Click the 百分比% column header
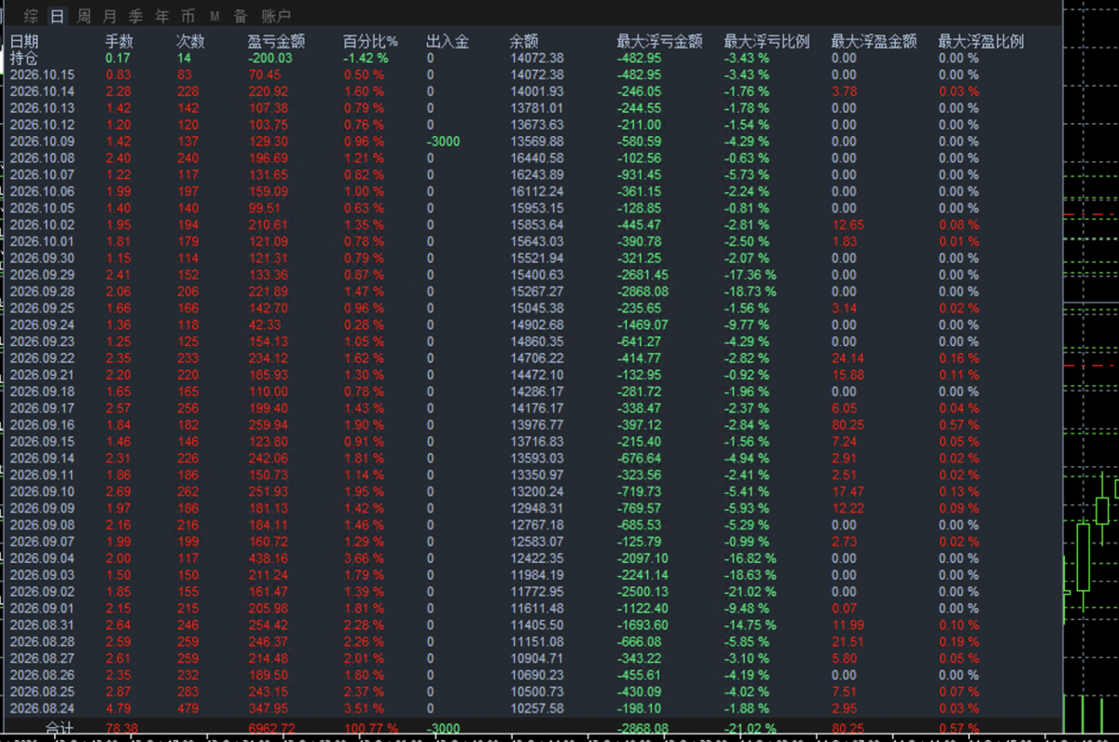 370,41
